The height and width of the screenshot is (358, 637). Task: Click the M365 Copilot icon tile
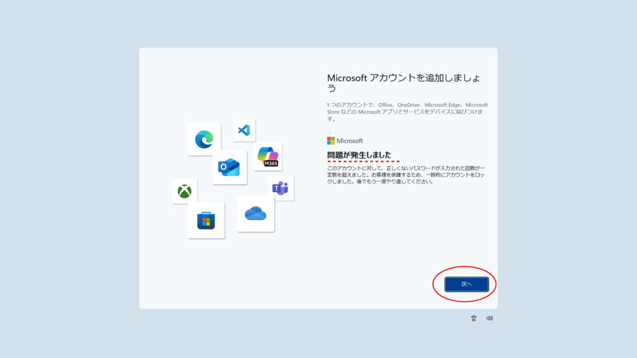(x=267, y=156)
